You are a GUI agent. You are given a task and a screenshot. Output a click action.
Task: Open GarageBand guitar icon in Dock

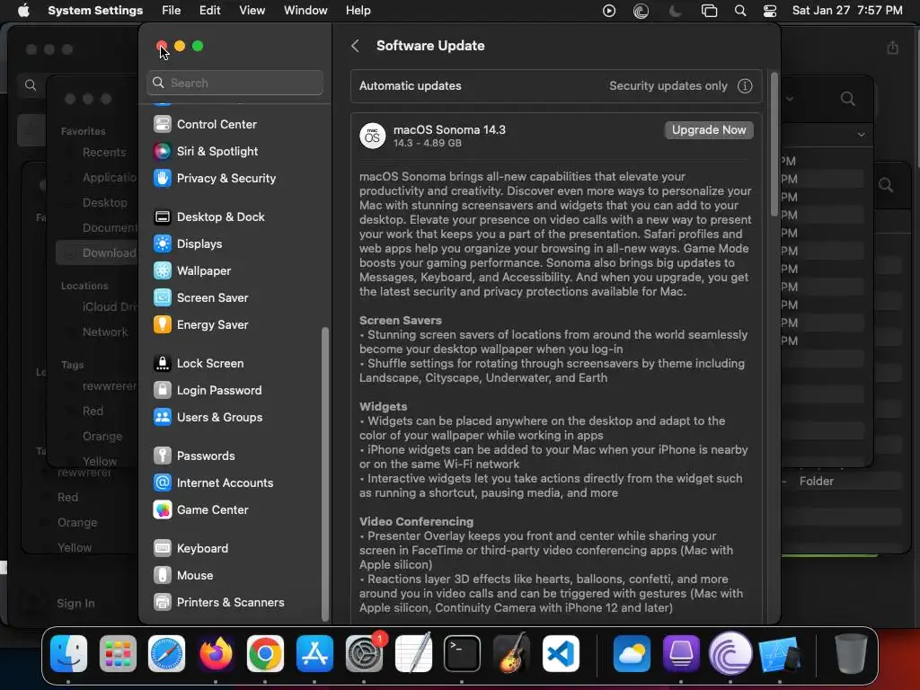(511, 654)
